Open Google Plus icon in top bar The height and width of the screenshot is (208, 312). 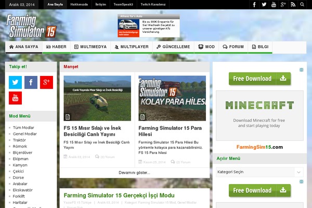pos(283,4)
